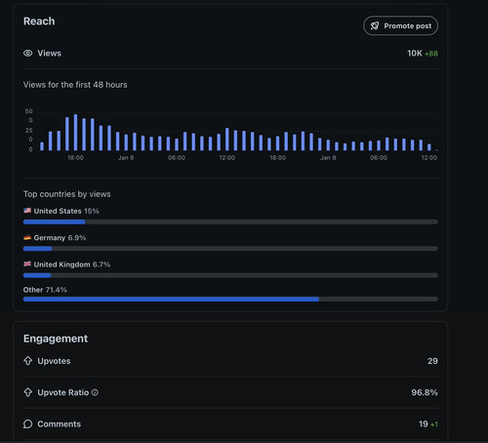Click the upvote ratio value '96.8%'

point(425,392)
